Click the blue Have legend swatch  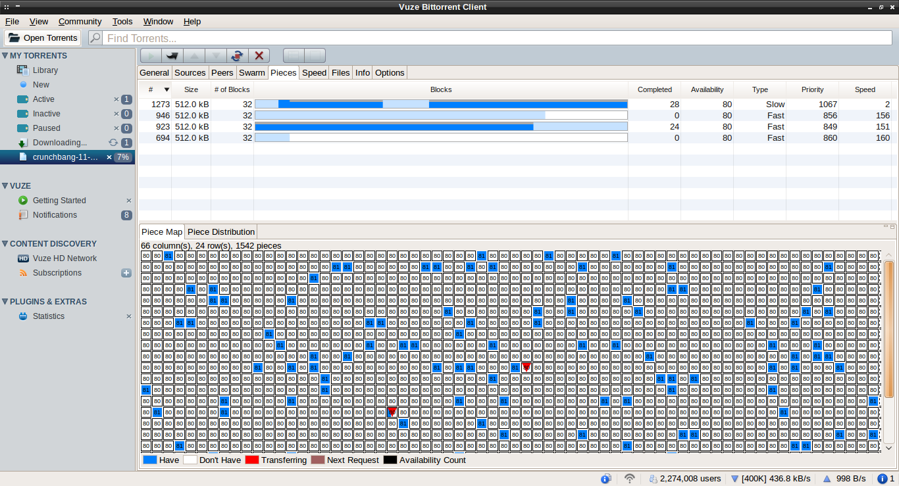(150, 460)
